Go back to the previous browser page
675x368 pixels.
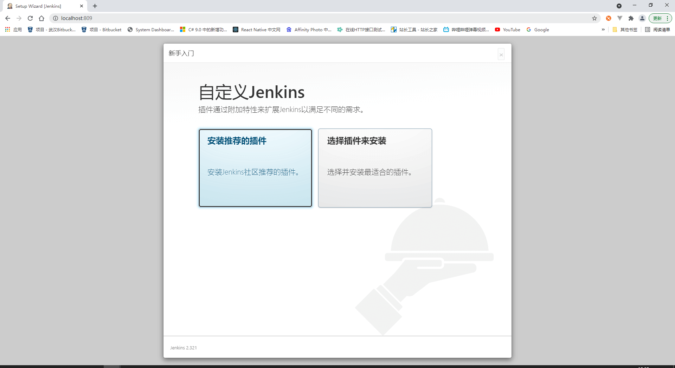coord(8,18)
